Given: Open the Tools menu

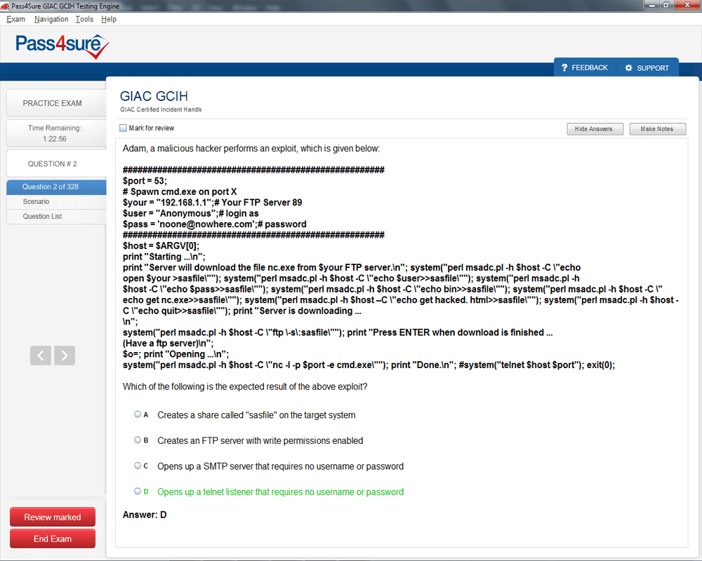Looking at the screenshot, I should 84,19.
